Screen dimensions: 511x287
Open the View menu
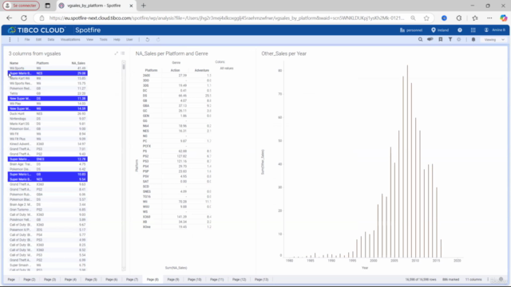89,40
